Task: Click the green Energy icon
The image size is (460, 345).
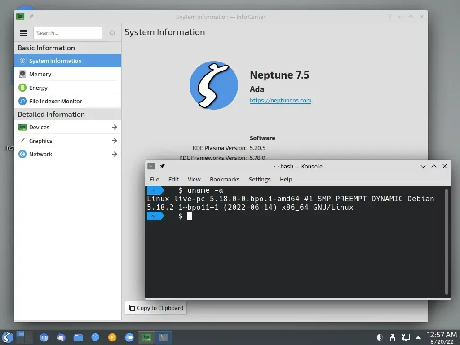Action: [22, 88]
